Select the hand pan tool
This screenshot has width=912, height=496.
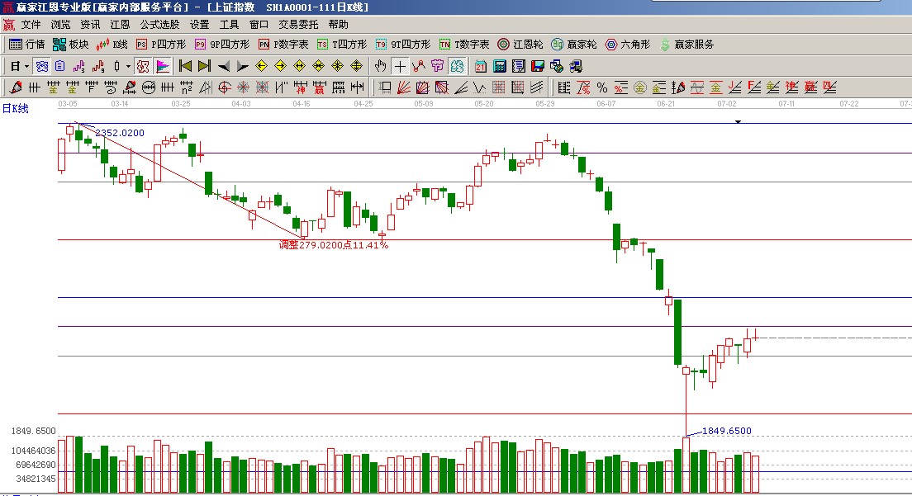click(381, 66)
